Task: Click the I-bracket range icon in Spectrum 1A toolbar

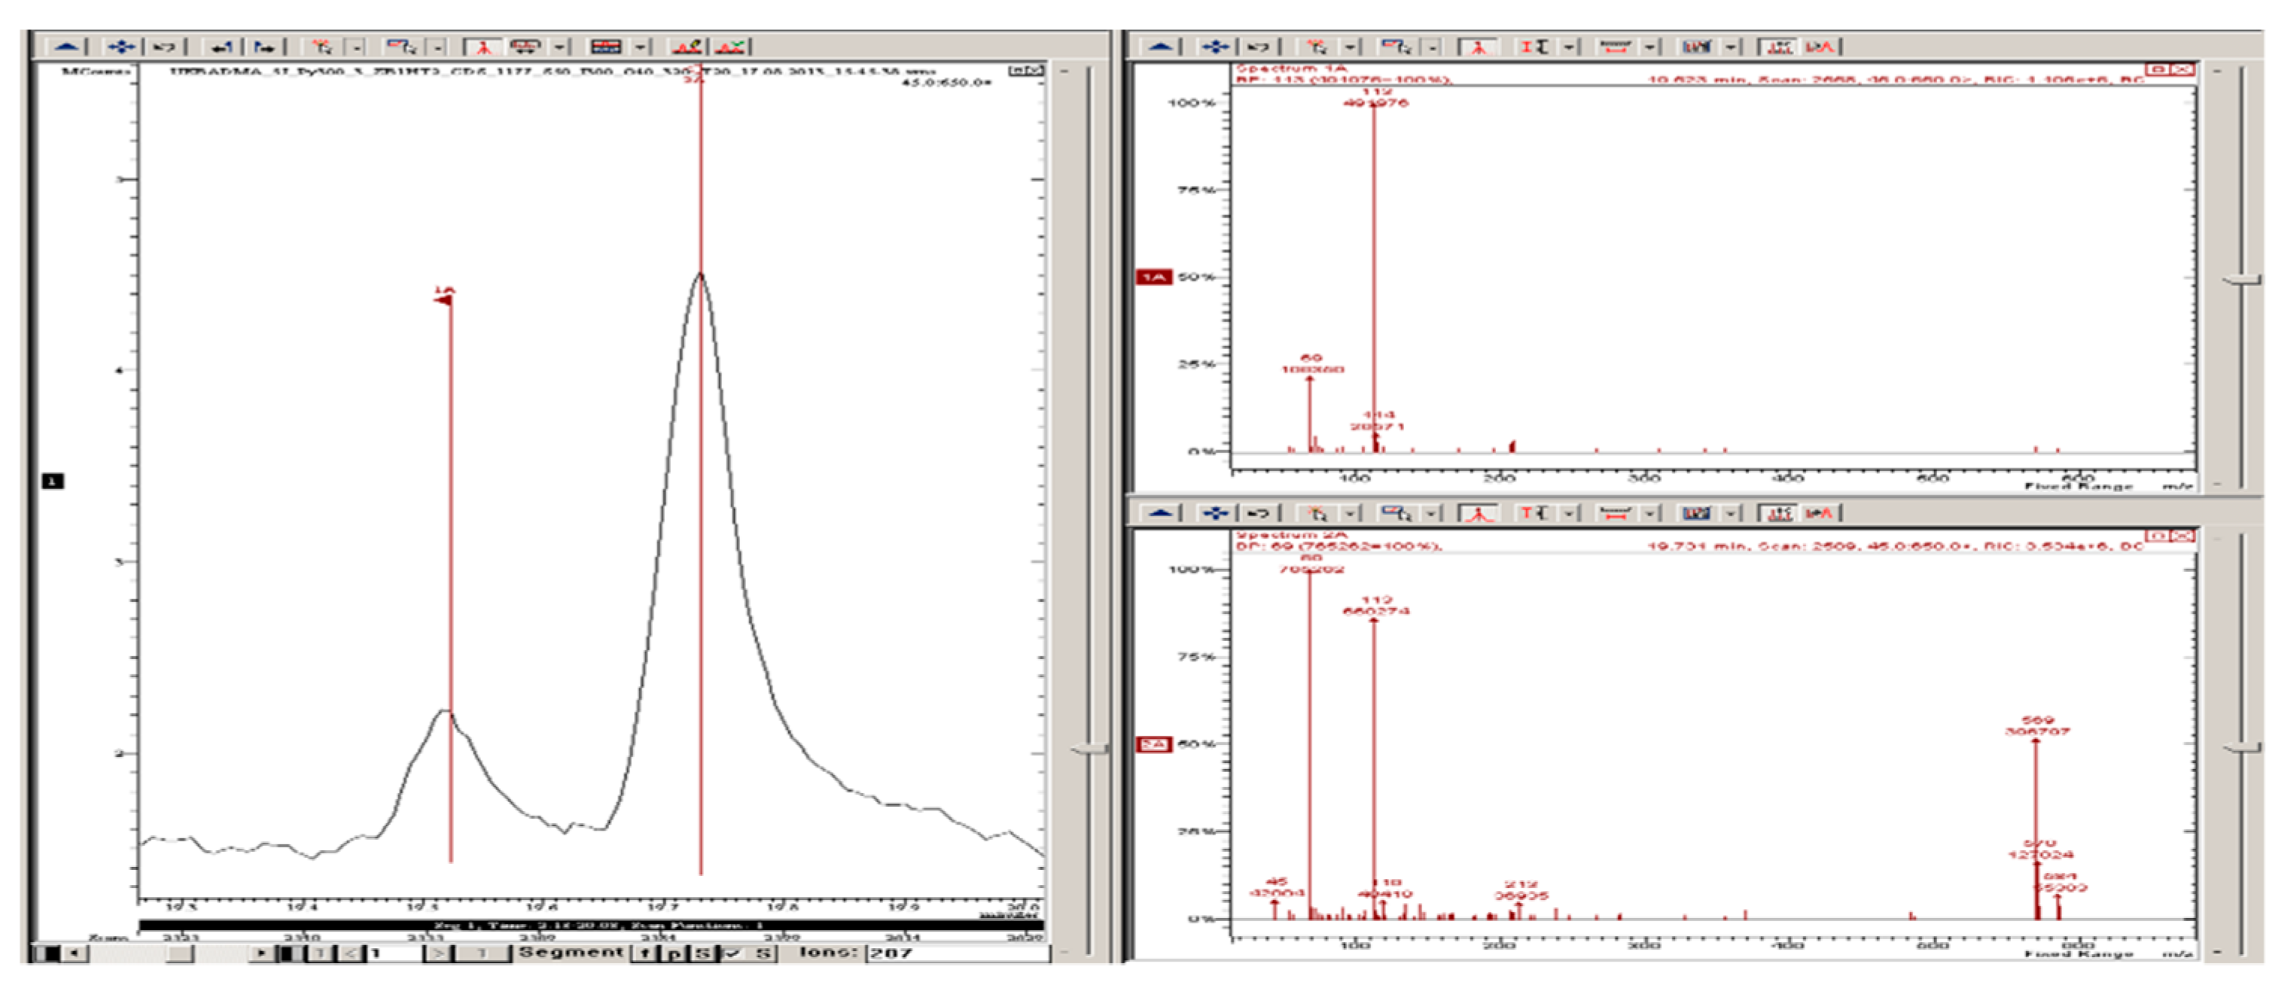Action: click(1534, 47)
